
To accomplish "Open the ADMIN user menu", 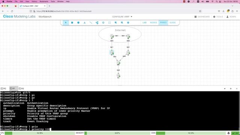I will click(231, 16).
